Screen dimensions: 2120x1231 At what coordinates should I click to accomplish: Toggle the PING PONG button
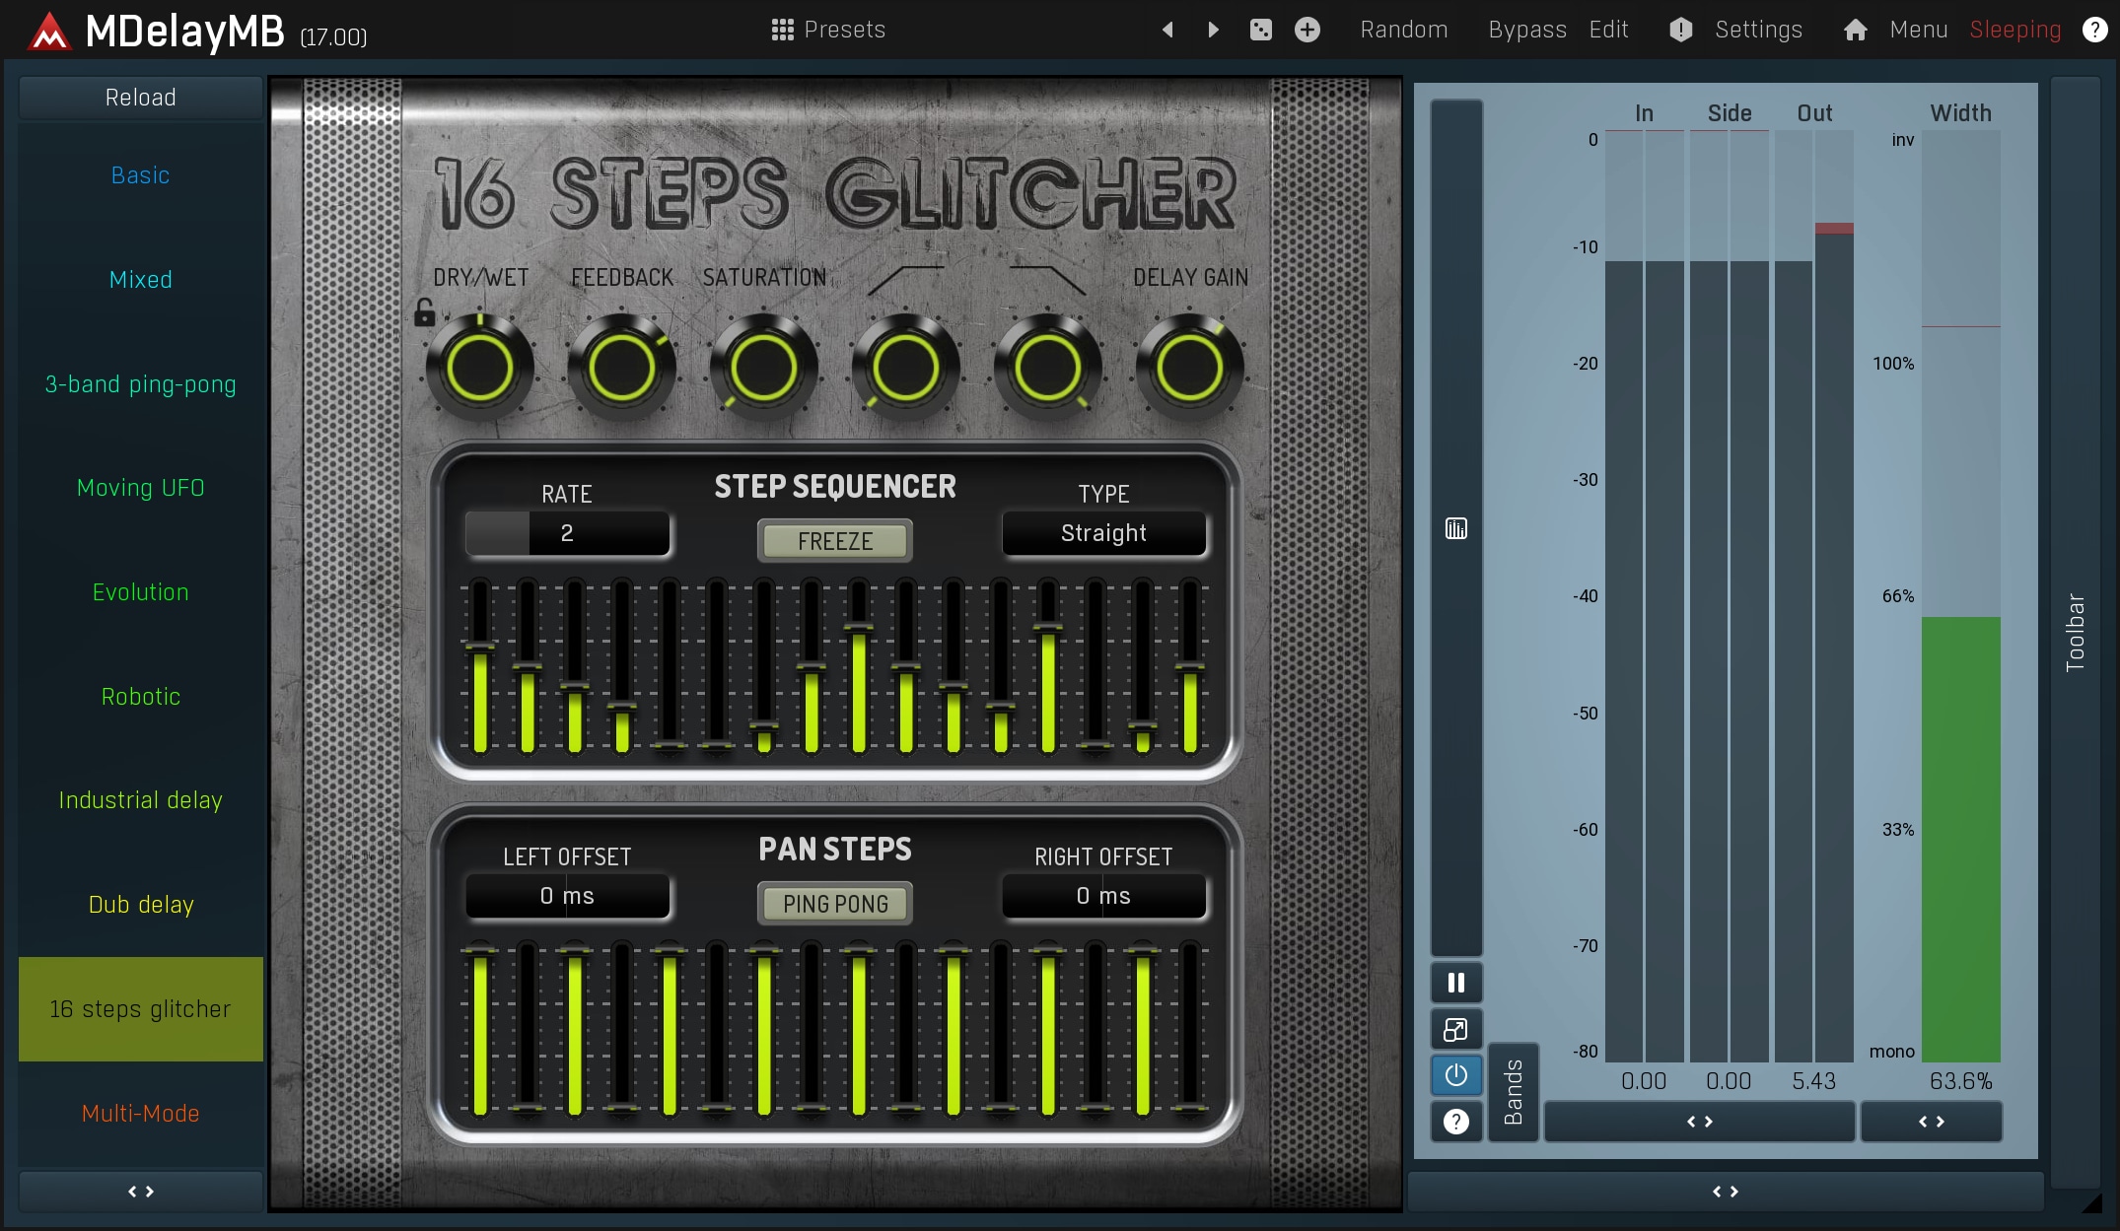pos(834,904)
